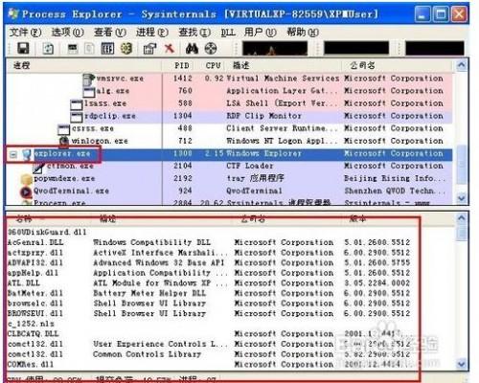Click the csrss.exe process icon
479x383 pixels.
[x=64, y=129]
